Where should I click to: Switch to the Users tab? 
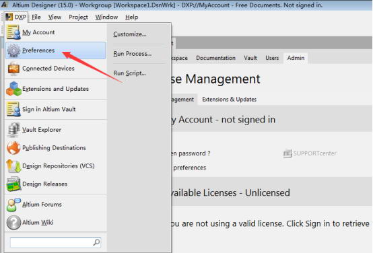pyautogui.click(x=272, y=58)
